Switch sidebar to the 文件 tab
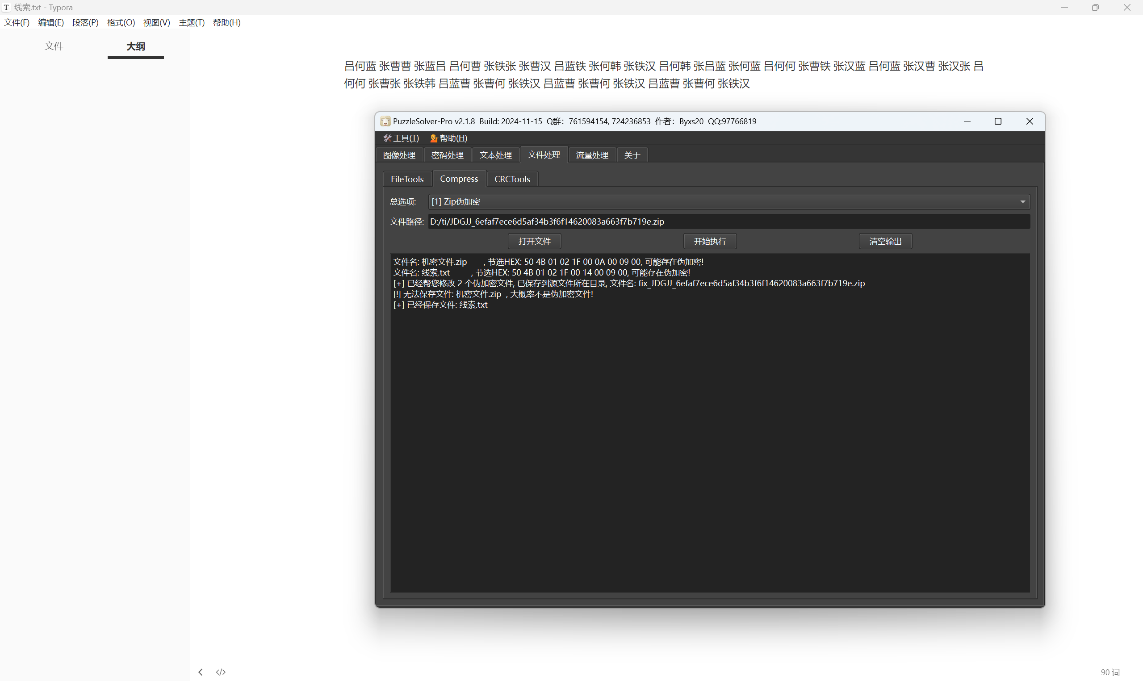1143x681 pixels. click(54, 46)
